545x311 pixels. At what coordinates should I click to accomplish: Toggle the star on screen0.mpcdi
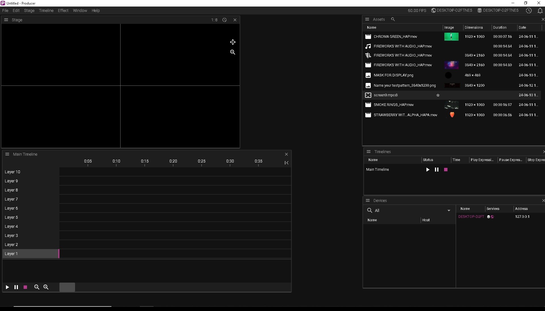[438, 95]
